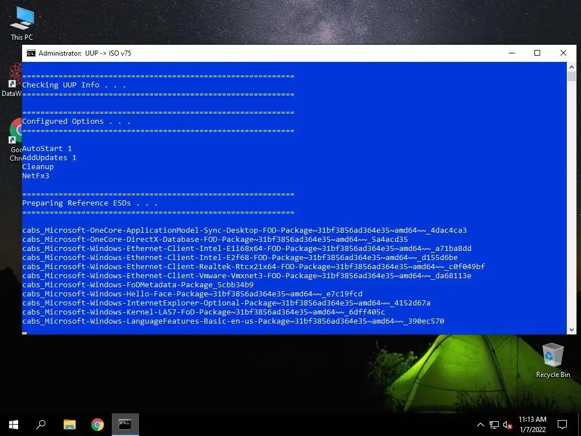Screen dimensions: 581x436
Task: Click the cmd icon in the title bar
Action: [31, 53]
